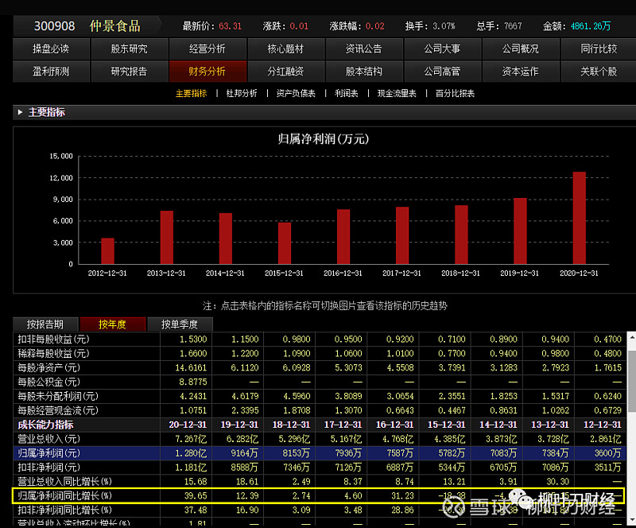Viewport: 636px width, 528px height.
Task: Click the 主要指标 sub-navigation link
Action: click(191, 93)
